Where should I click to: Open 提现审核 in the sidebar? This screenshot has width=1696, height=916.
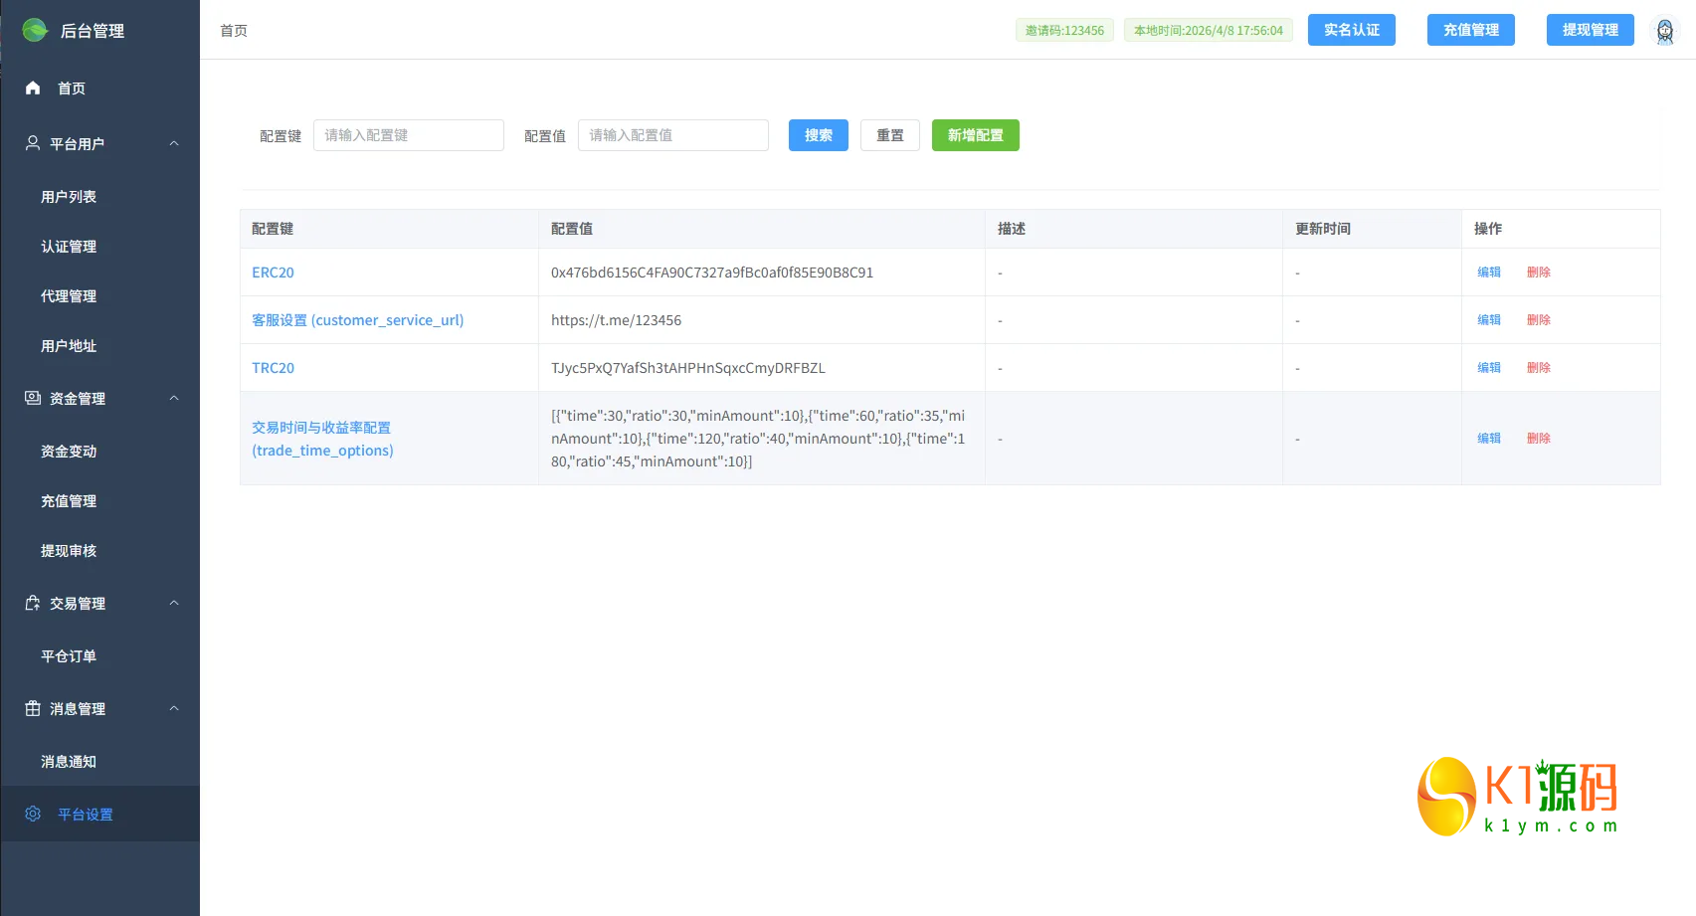(99, 551)
